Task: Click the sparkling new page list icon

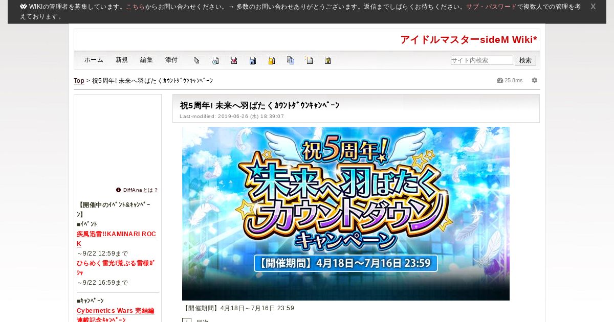Action: [309, 60]
